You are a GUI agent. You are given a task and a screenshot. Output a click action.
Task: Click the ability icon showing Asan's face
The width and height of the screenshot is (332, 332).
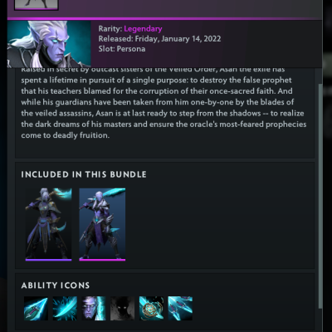coord(94,308)
